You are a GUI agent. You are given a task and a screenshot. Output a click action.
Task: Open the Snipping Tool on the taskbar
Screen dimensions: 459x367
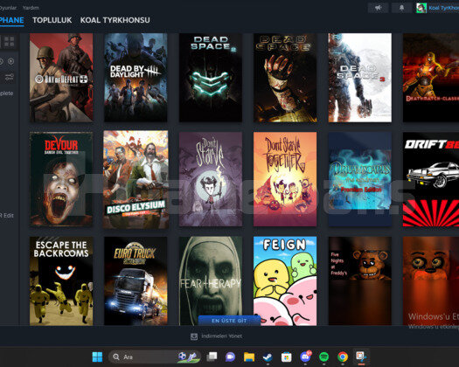[361, 357]
